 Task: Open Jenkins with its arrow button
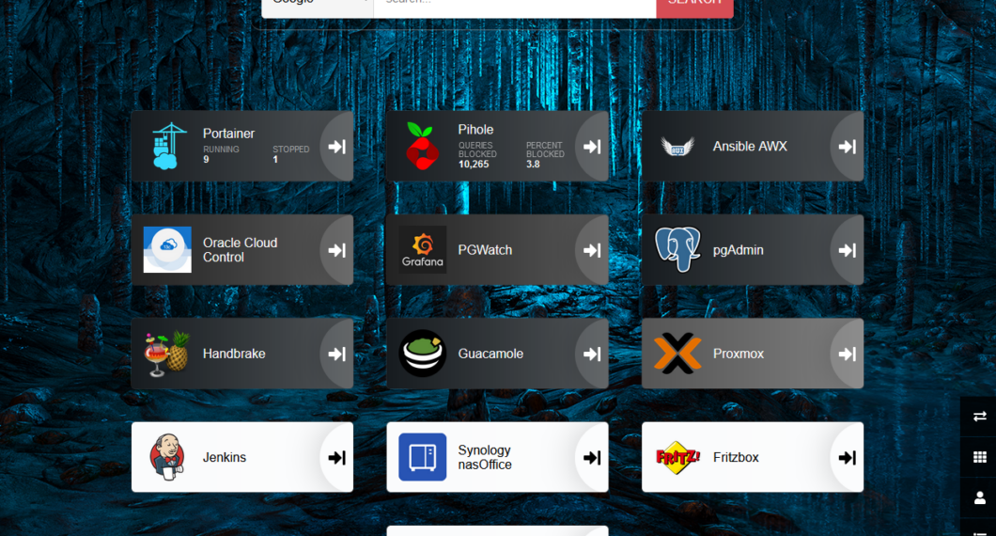click(337, 458)
